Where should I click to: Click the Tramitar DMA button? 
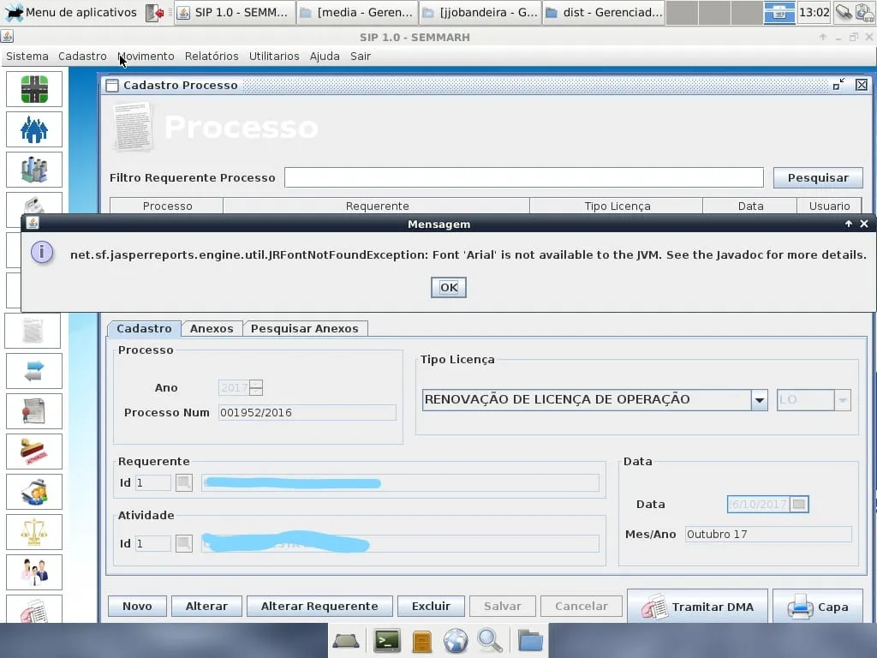697,607
